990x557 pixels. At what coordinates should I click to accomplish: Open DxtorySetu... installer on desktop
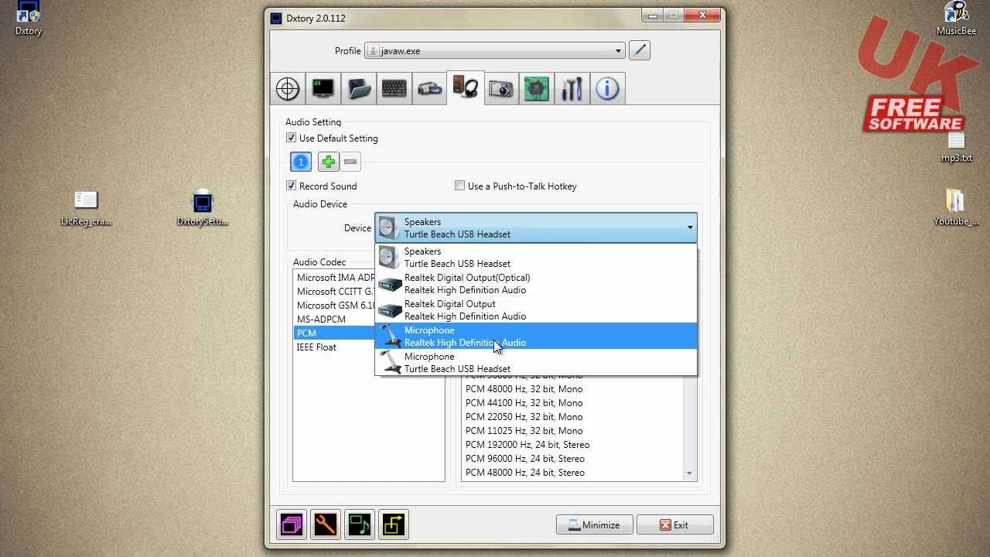(203, 208)
